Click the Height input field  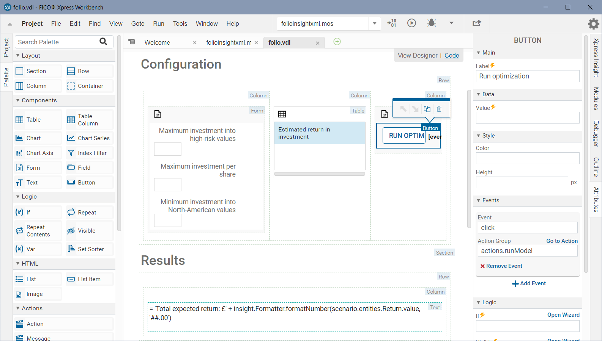[522, 182]
